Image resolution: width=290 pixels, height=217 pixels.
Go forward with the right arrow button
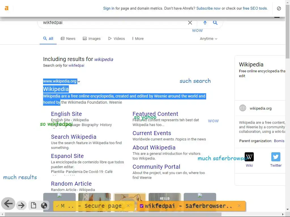[x=21, y=205]
